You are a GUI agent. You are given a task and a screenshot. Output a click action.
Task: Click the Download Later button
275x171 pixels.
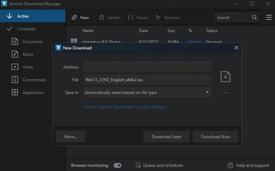point(166,136)
